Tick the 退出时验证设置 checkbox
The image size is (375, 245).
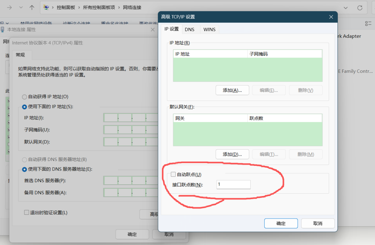26,212
